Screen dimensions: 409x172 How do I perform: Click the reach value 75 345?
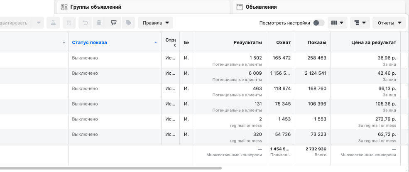click(x=283, y=104)
